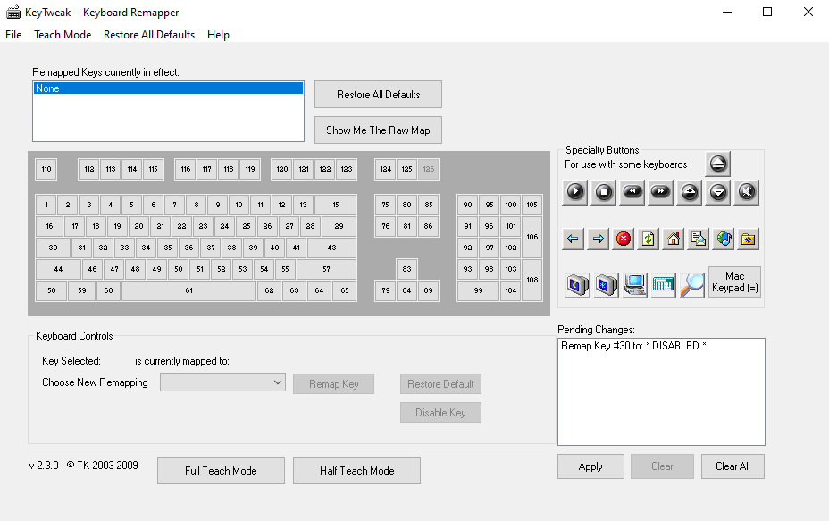Open the Choose New Remapping dropdown
This screenshot has height=521, width=829.
pyautogui.click(x=222, y=382)
